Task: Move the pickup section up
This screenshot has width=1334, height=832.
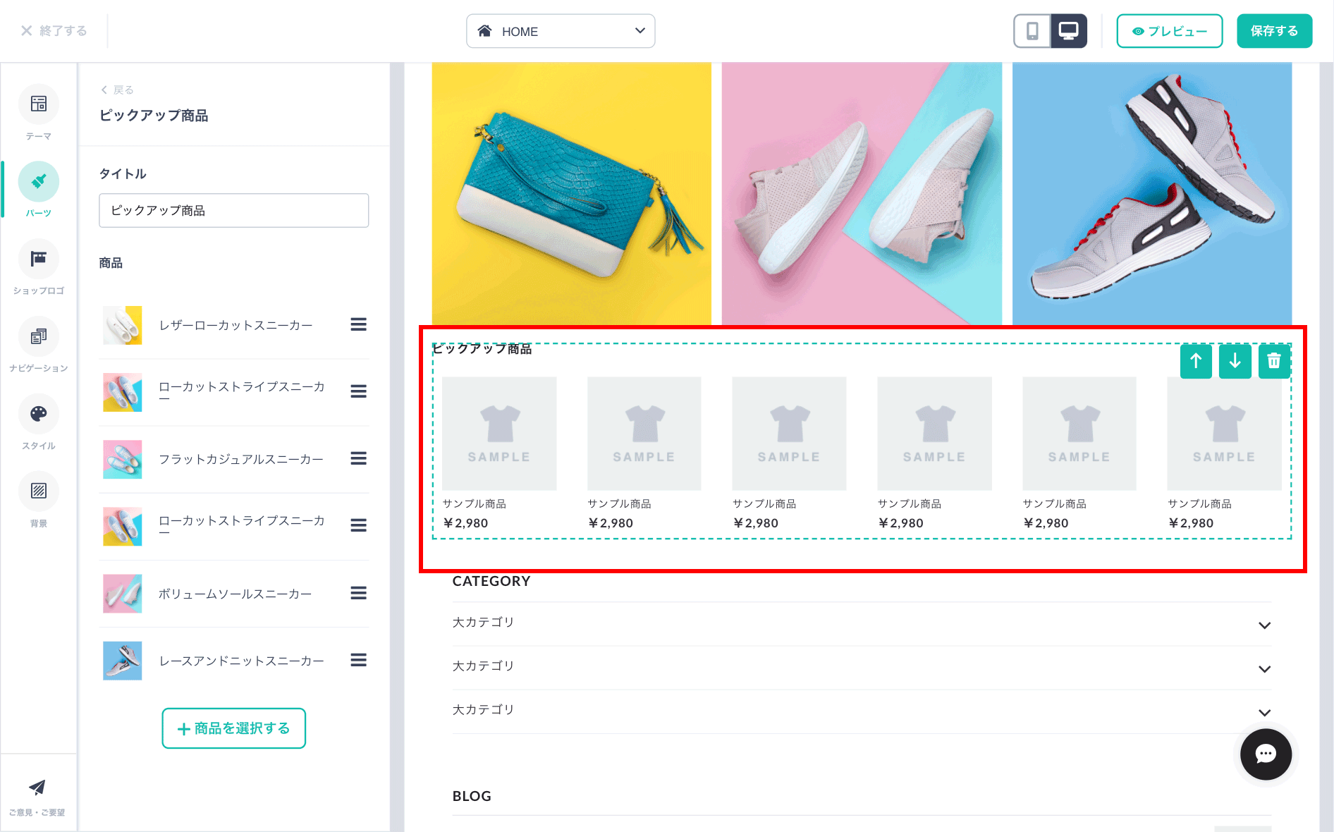Action: [x=1196, y=361]
